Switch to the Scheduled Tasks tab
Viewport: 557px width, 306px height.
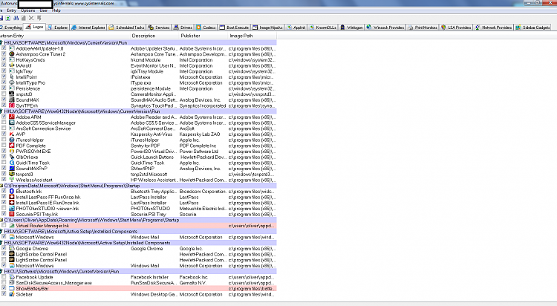[x=126, y=27]
